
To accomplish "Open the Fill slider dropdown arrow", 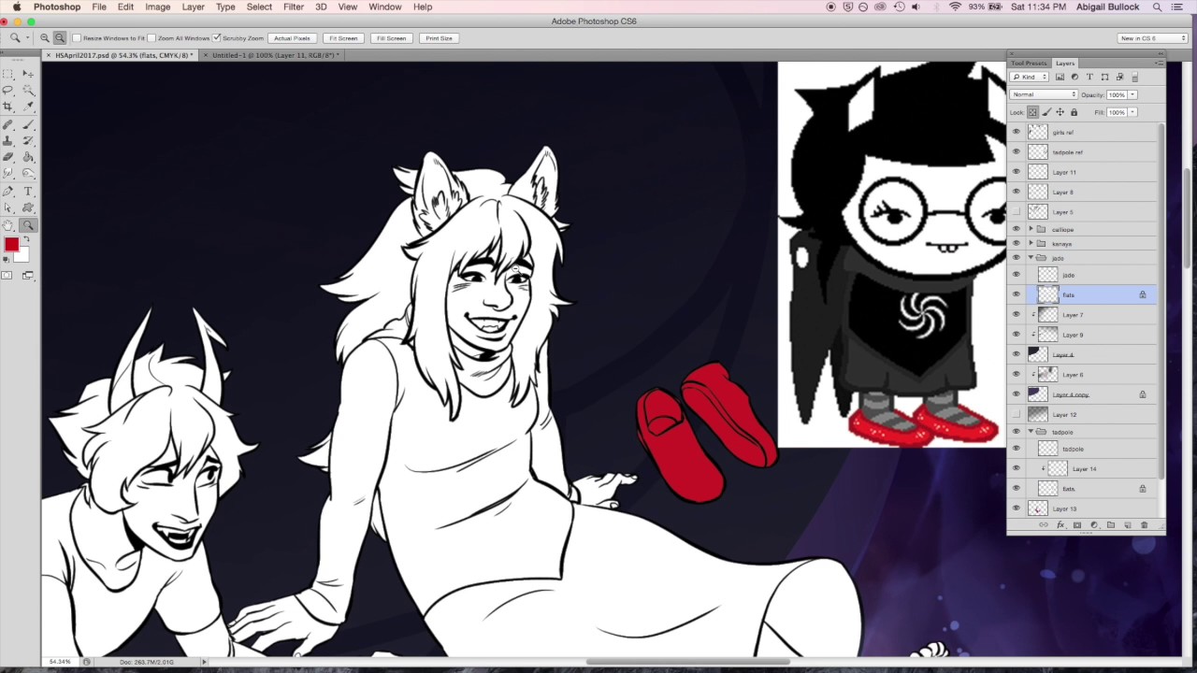I will [x=1132, y=112].
